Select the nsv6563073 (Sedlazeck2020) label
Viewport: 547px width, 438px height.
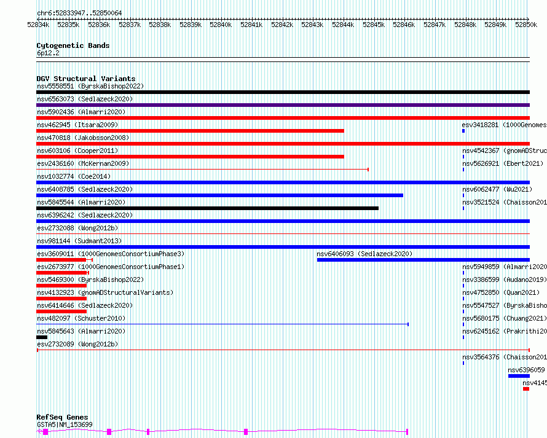[85, 99]
